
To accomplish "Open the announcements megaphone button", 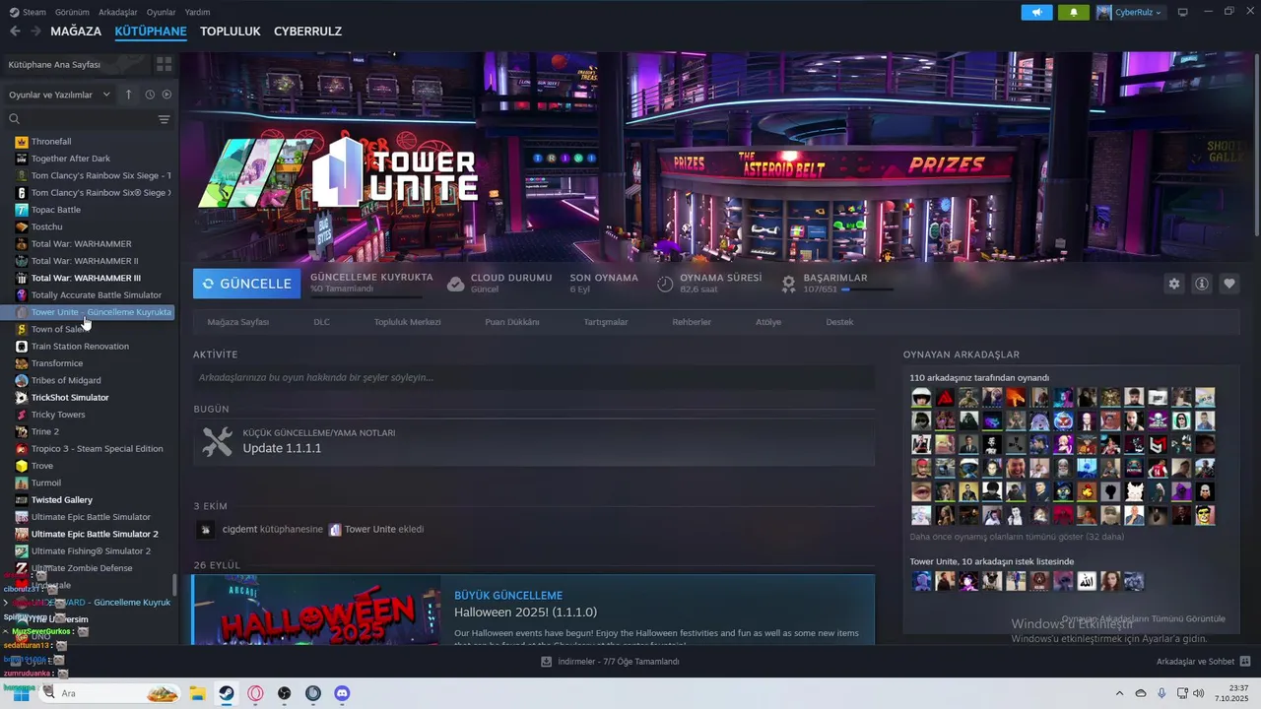I will pos(1036,12).
